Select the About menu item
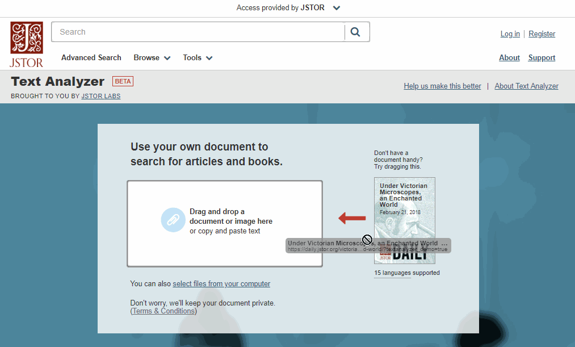Screen dimensions: 575x347 (x=509, y=57)
